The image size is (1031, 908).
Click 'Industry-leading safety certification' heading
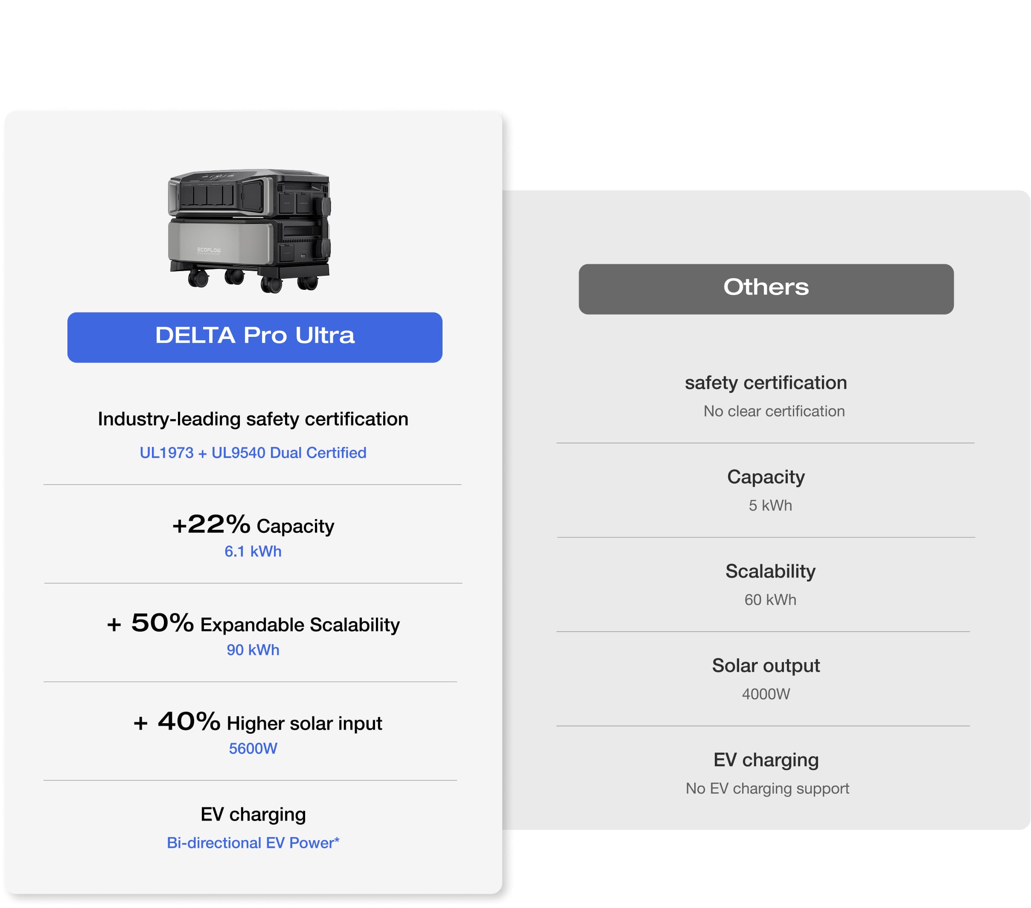click(253, 419)
